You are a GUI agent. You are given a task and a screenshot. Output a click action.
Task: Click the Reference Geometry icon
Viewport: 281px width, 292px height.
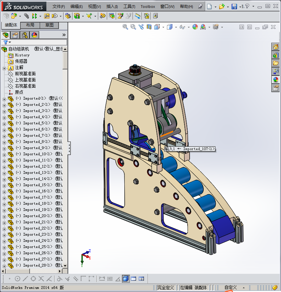[89, 16]
